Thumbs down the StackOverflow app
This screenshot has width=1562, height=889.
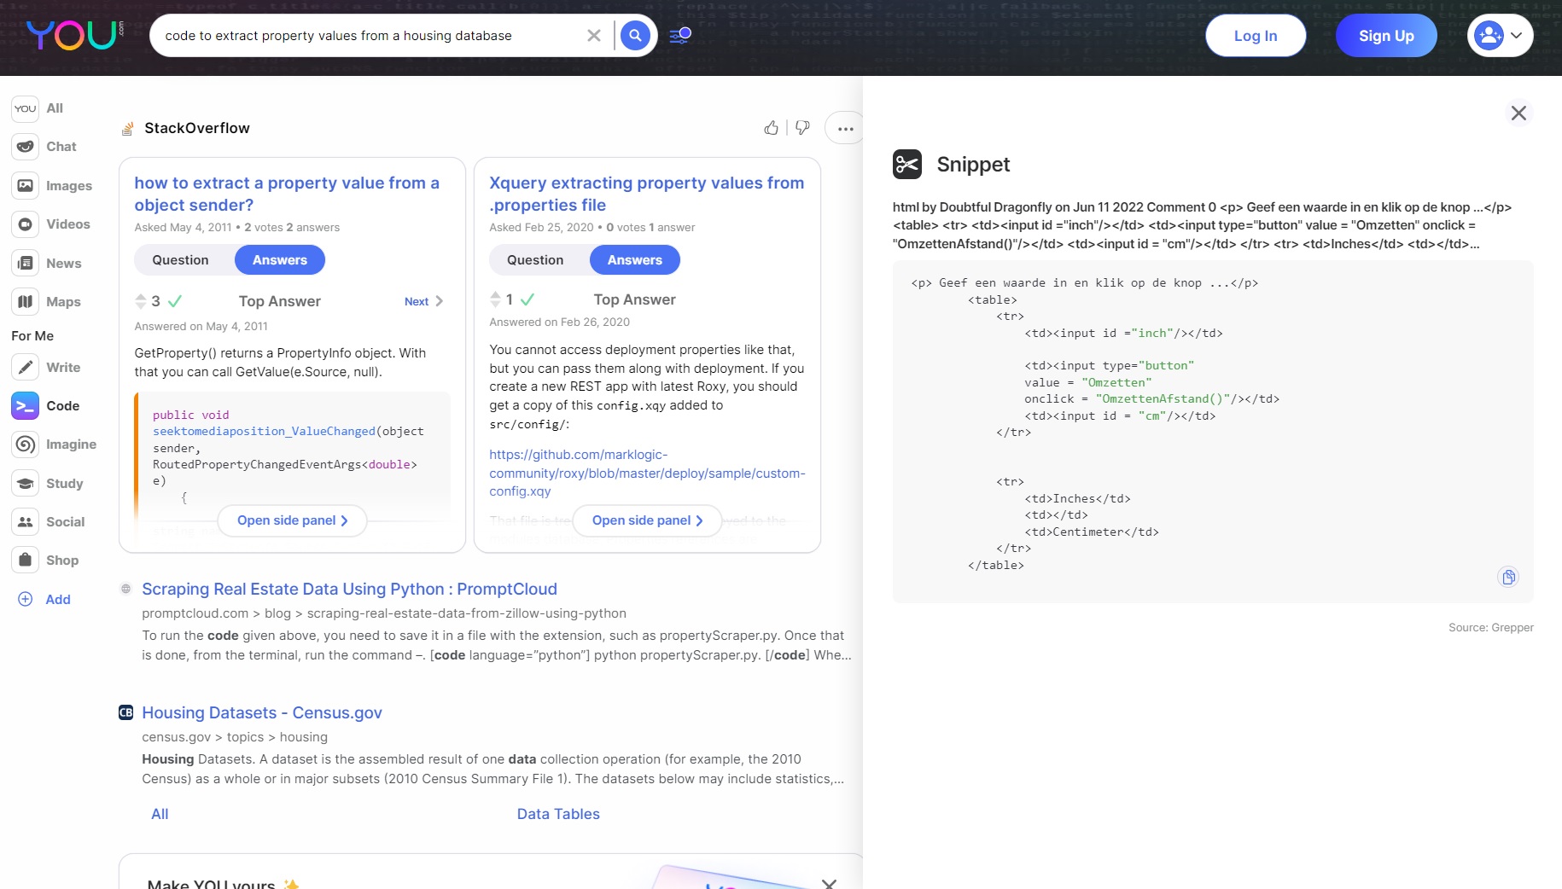click(802, 128)
